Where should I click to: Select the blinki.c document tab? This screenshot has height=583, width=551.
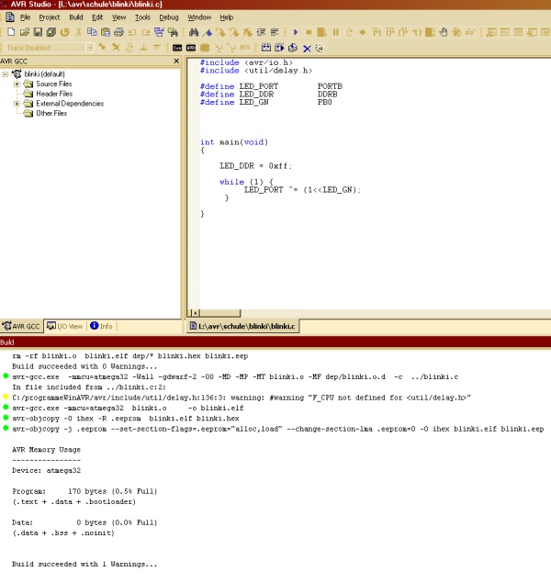click(242, 326)
